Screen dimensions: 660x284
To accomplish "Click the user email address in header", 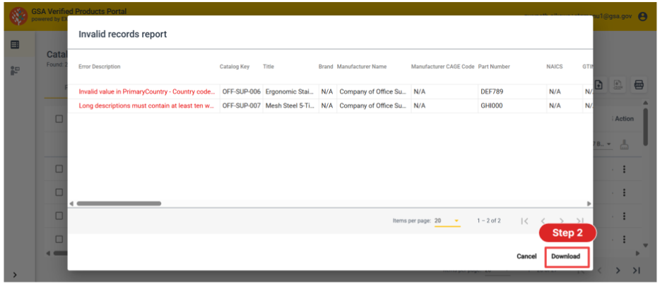I will click(578, 16).
